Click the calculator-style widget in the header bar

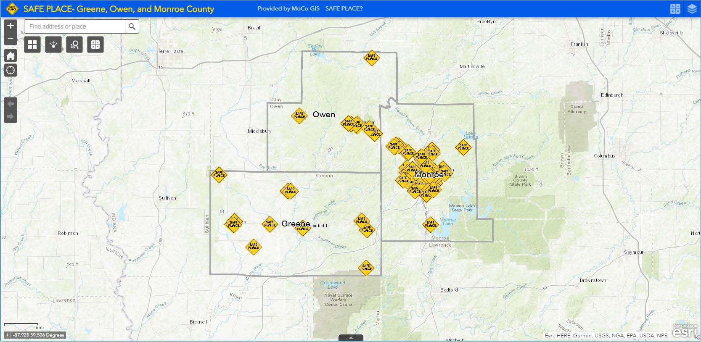675,9
